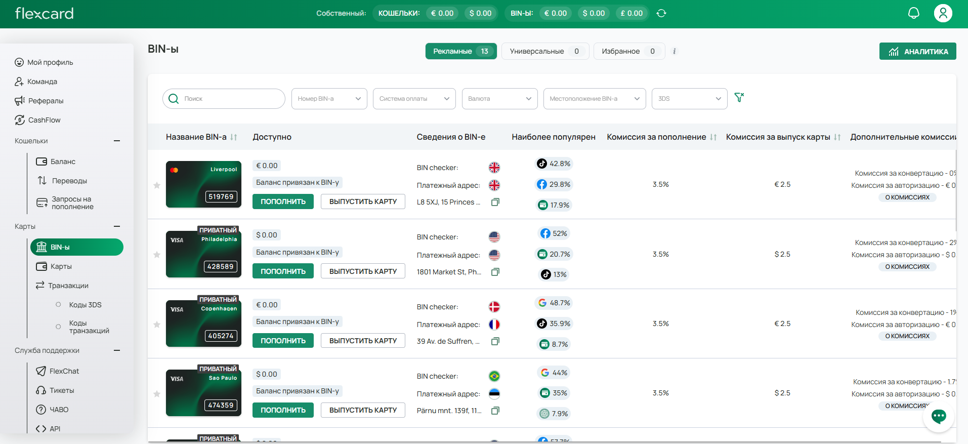Screen dimensions: 968x444
Task: Click the search magnifier icon
Action: 174,99
